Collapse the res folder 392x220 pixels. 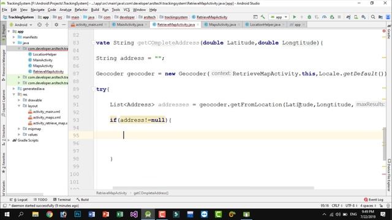pos(14,94)
